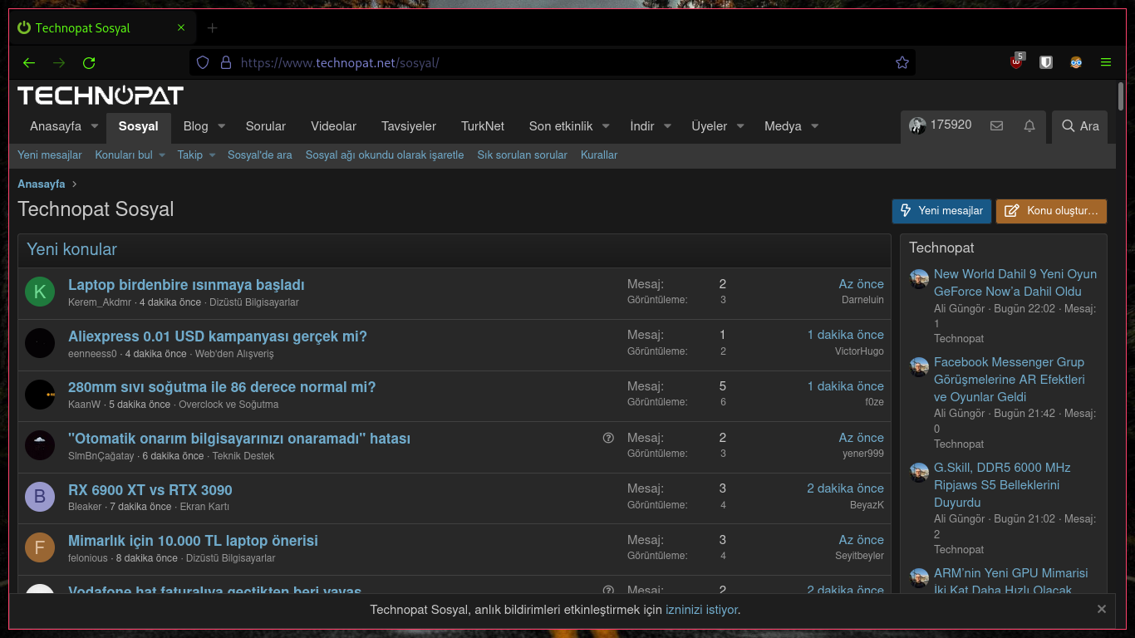
Task: Open felonious's orange avatar
Action: point(39,547)
